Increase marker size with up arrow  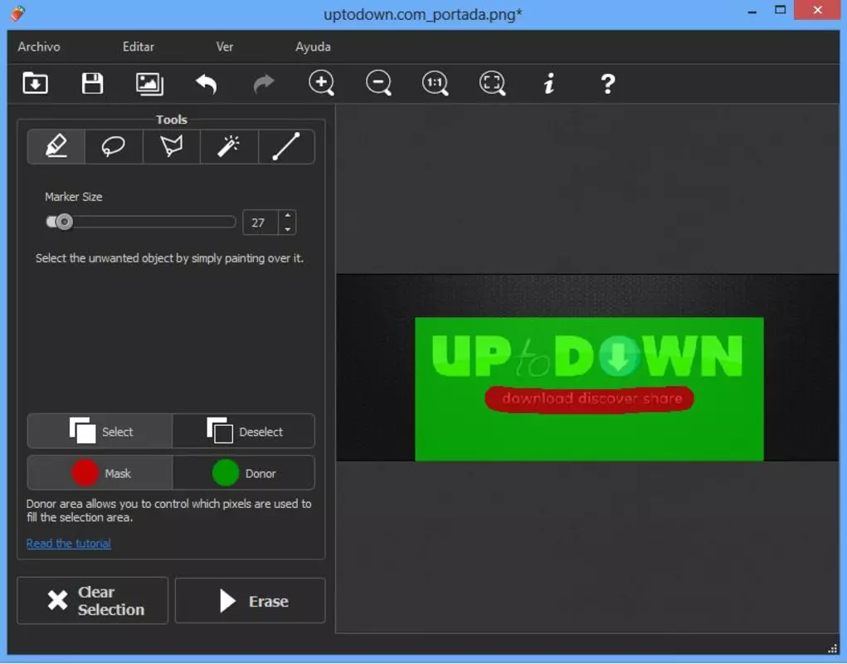point(287,216)
